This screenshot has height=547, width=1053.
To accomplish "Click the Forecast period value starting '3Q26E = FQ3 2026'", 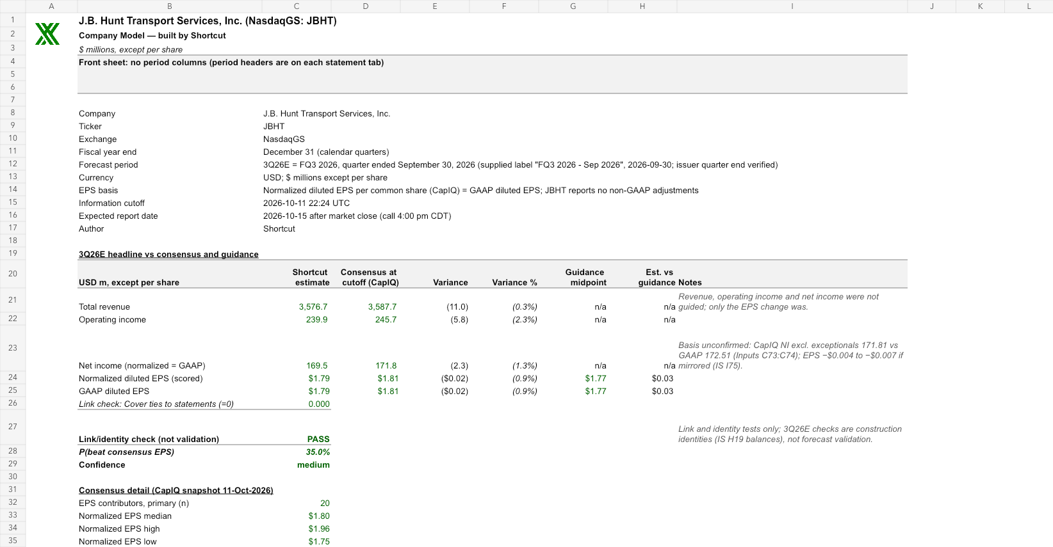I will click(x=521, y=165).
